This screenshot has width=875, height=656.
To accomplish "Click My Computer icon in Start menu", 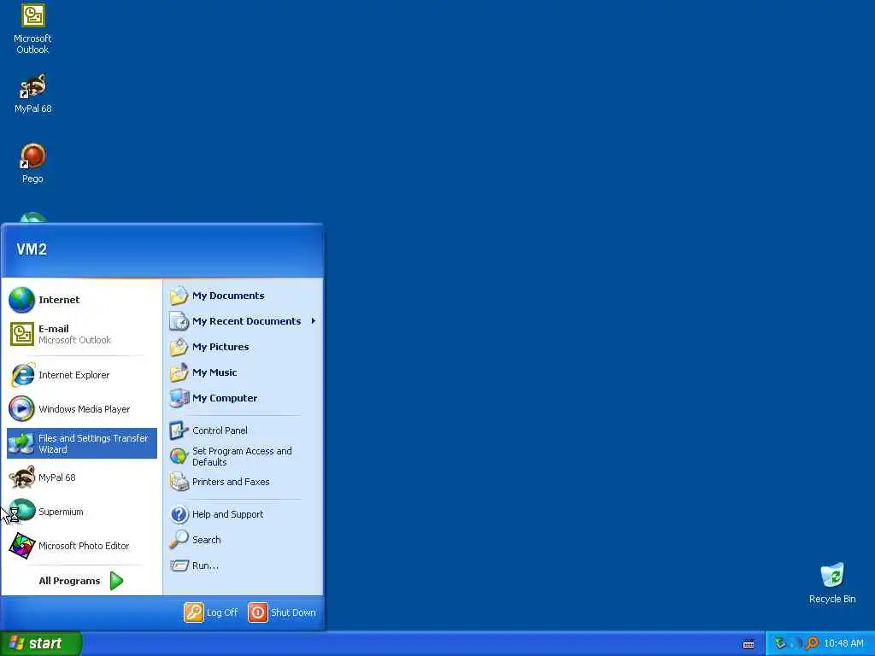I will (179, 398).
